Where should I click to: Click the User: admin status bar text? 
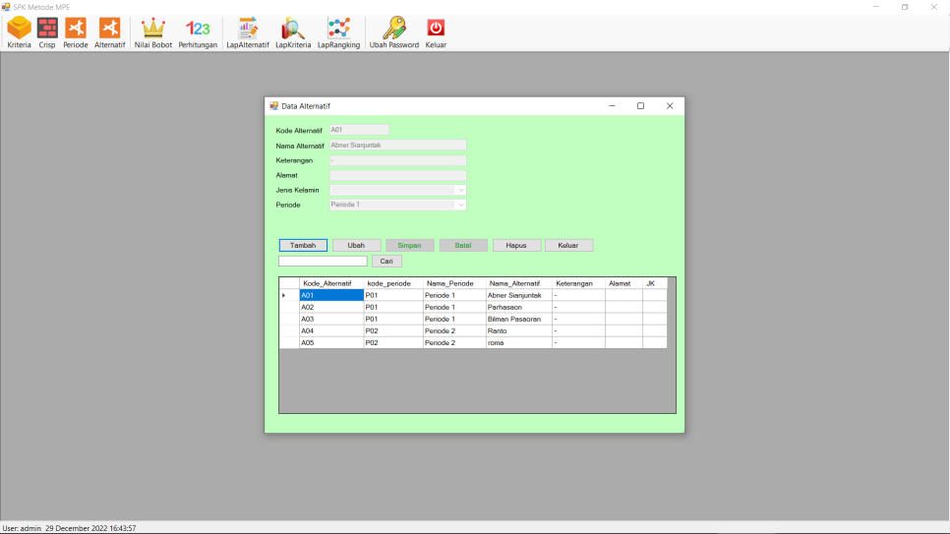click(22, 528)
